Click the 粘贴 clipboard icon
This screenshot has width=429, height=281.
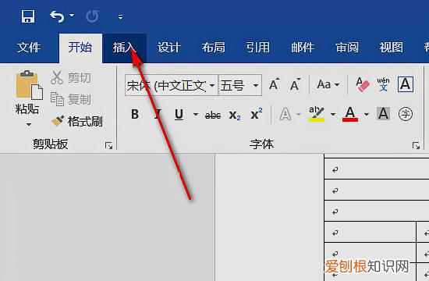29,85
